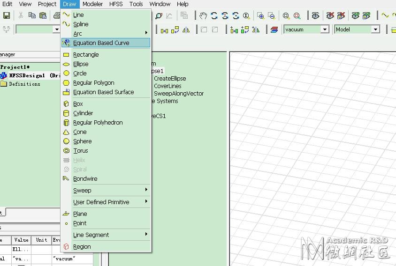396x266 pixels.
Task: Choose Circle from the Draw menu
Action: pos(106,74)
